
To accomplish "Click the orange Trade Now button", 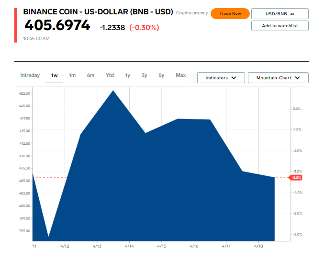I will (230, 14).
